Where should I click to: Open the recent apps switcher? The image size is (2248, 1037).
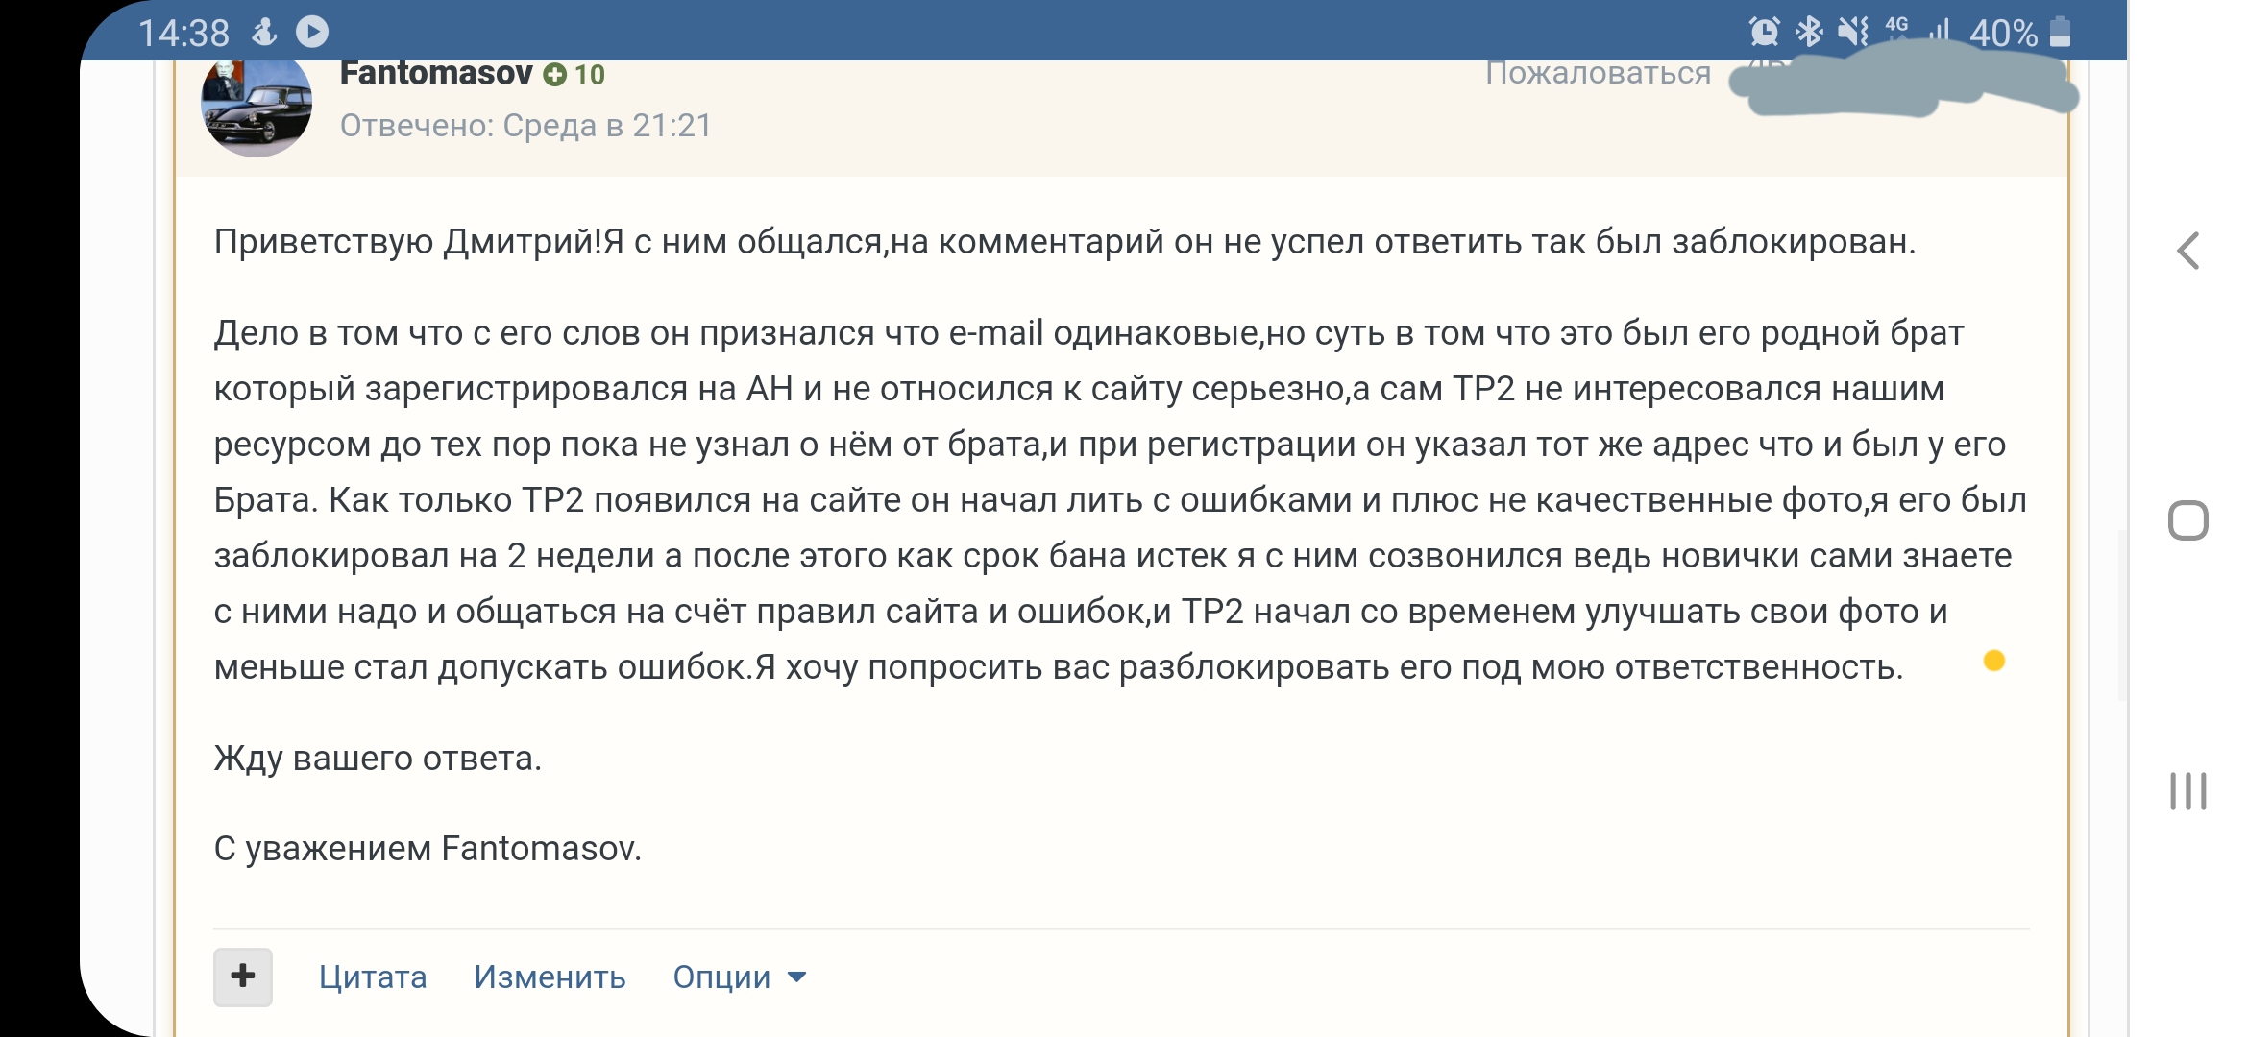2187,791
